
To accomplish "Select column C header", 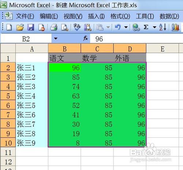I will pos(97,49).
